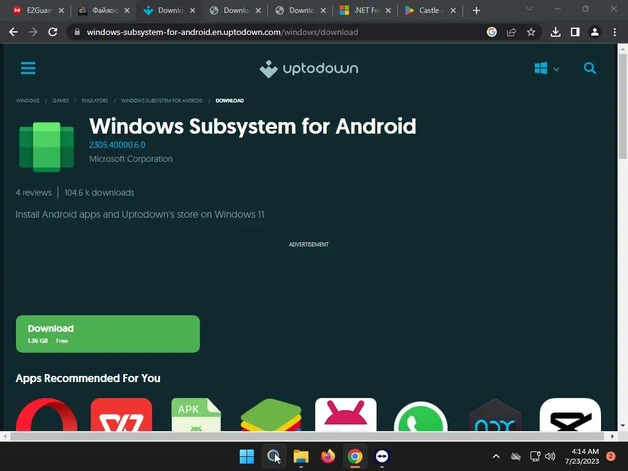The height and width of the screenshot is (471, 628).
Task: Click the Chrome taskbar icon
Action: [x=355, y=456]
